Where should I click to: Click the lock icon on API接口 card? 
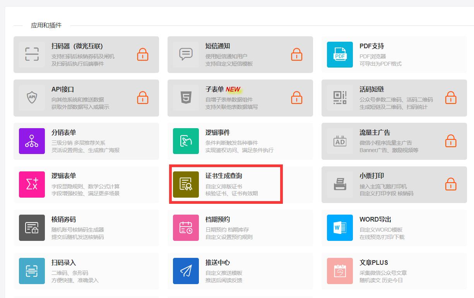[143, 98]
